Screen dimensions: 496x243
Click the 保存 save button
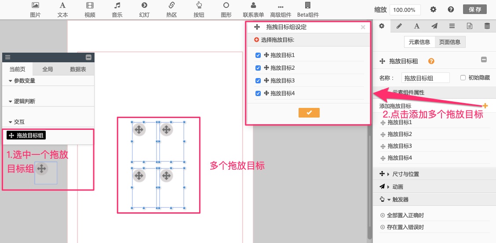point(475,9)
